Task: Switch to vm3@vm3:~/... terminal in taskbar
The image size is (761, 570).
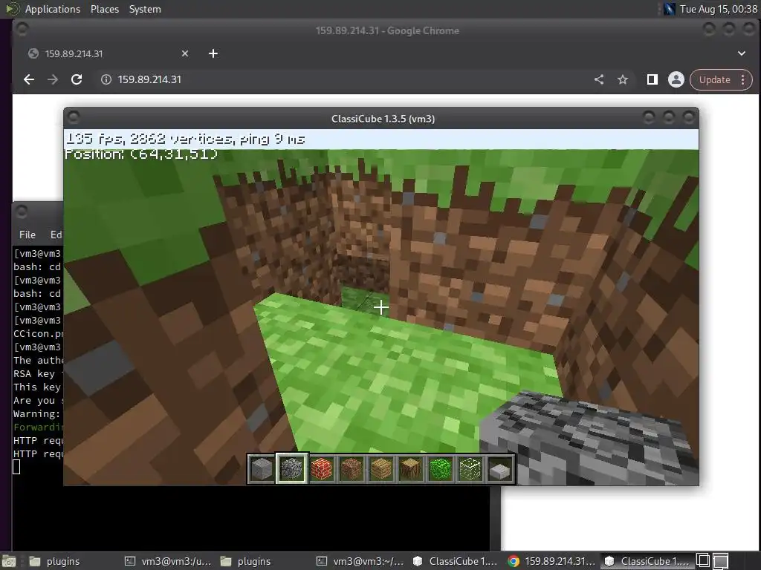Action: point(360,561)
